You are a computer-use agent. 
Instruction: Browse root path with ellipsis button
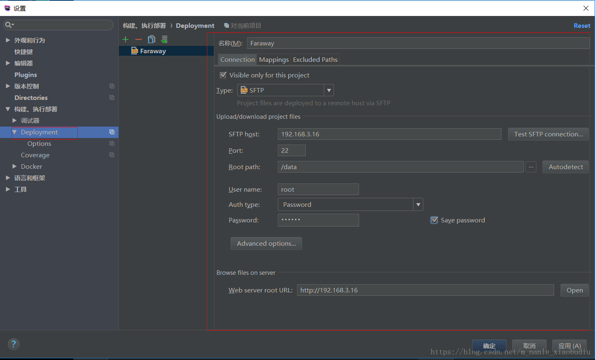531,167
